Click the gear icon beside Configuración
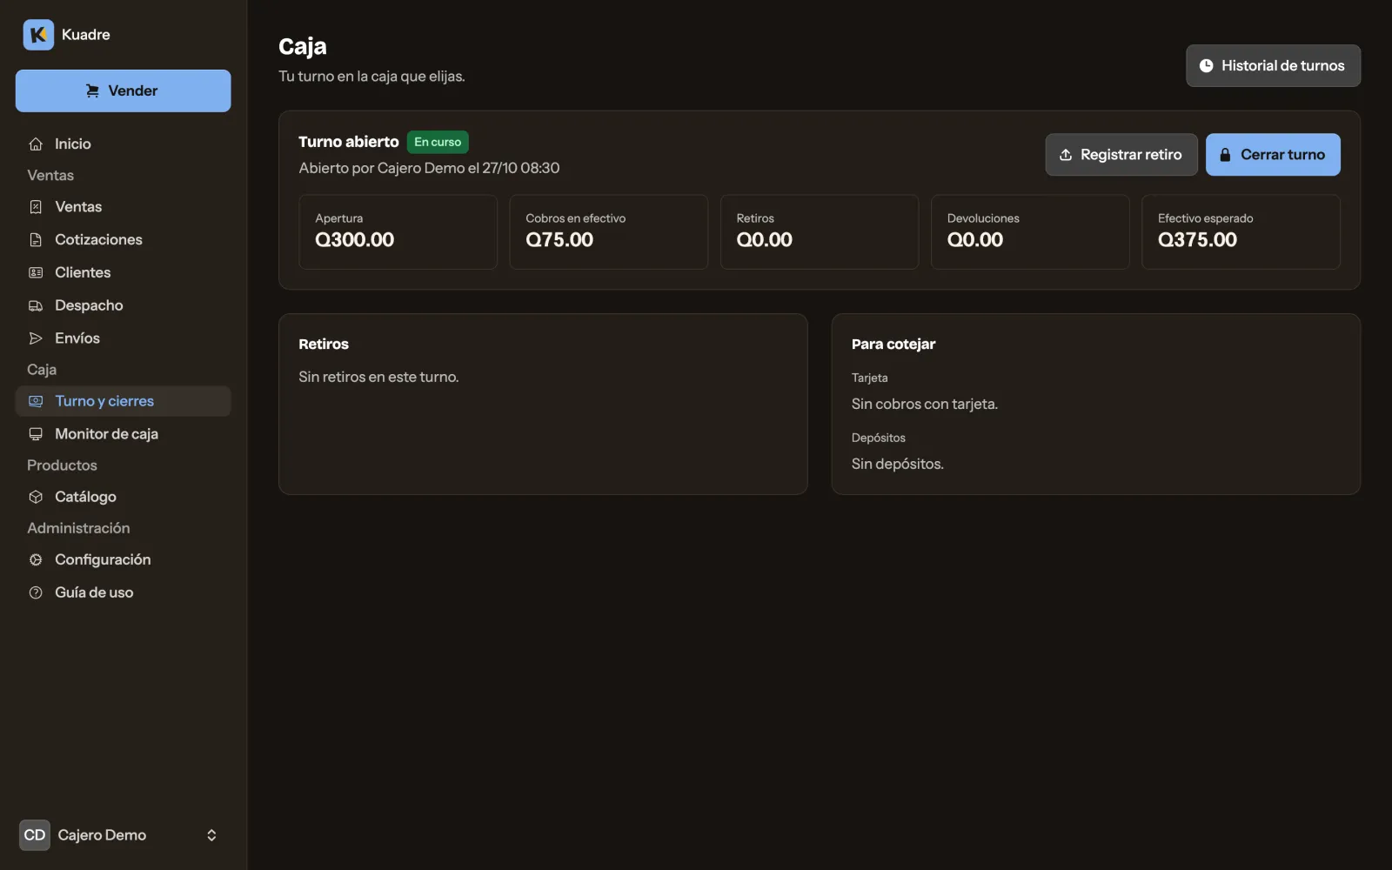Viewport: 1392px width, 870px height. 36,559
